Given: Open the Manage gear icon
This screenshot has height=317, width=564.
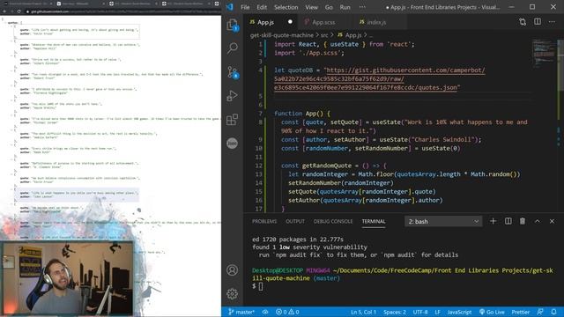Looking at the screenshot, I should 232,293.
